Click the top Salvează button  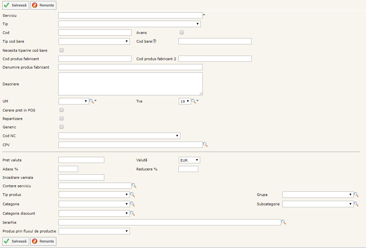click(16, 5)
